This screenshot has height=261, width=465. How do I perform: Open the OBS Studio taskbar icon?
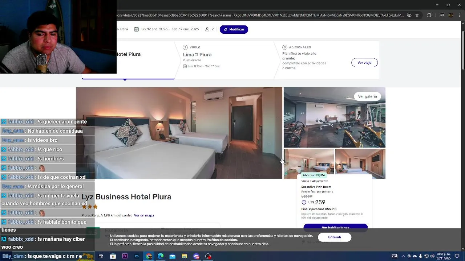[x=208, y=256]
